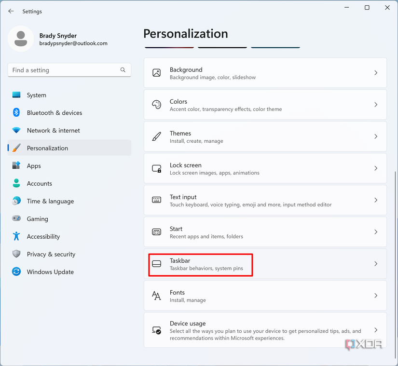The image size is (398, 366).
Task: Open Device usage chevron
Action: 376,330
